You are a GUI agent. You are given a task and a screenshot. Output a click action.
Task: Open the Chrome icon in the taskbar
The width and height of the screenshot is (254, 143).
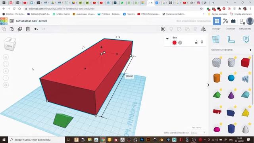pos(103,139)
